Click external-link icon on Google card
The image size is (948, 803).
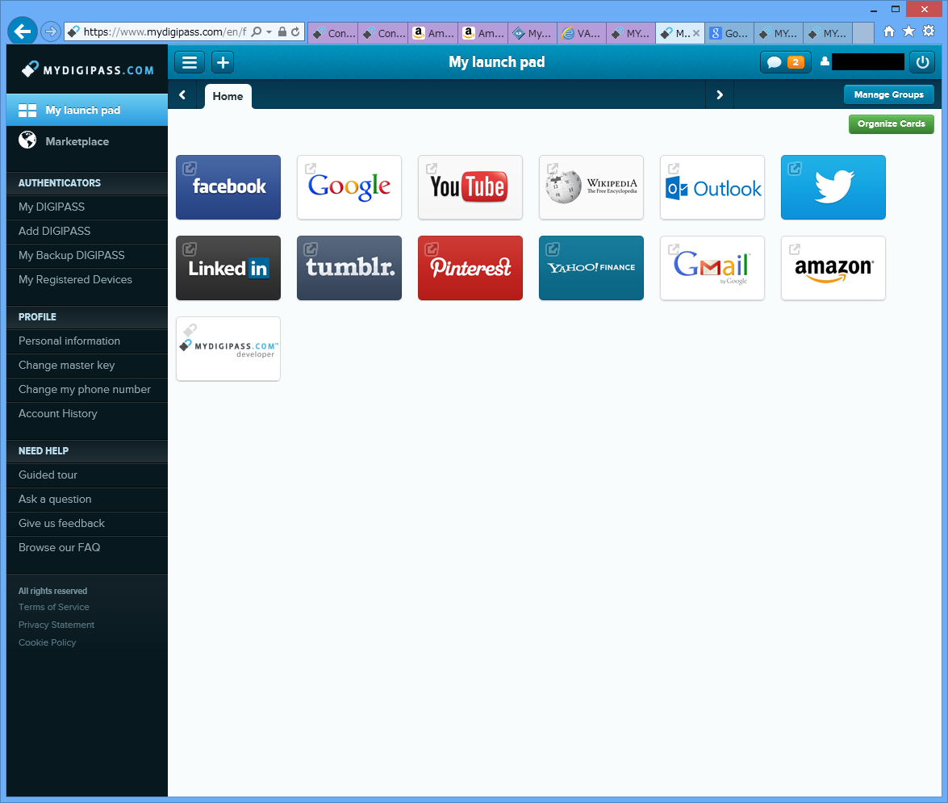click(x=311, y=168)
